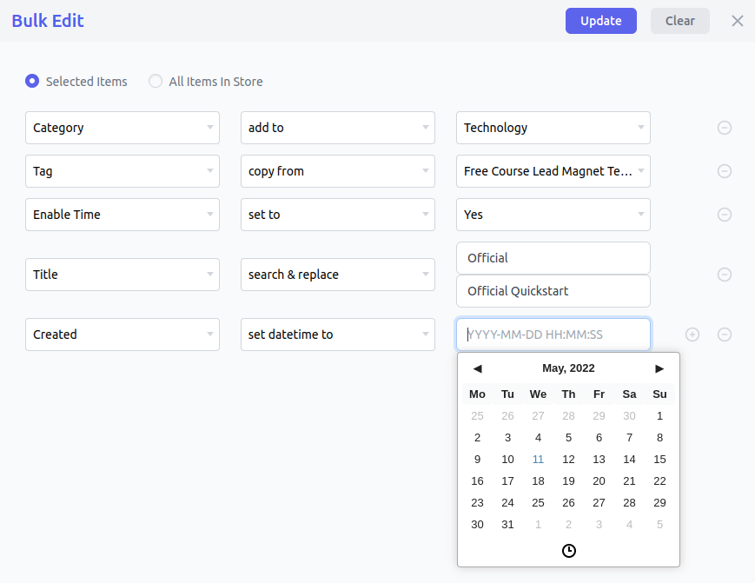This screenshot has height=583, width=755.
Task: Pick day 8 in calendar
Action: pyautogui.click(x=659, y=438)
